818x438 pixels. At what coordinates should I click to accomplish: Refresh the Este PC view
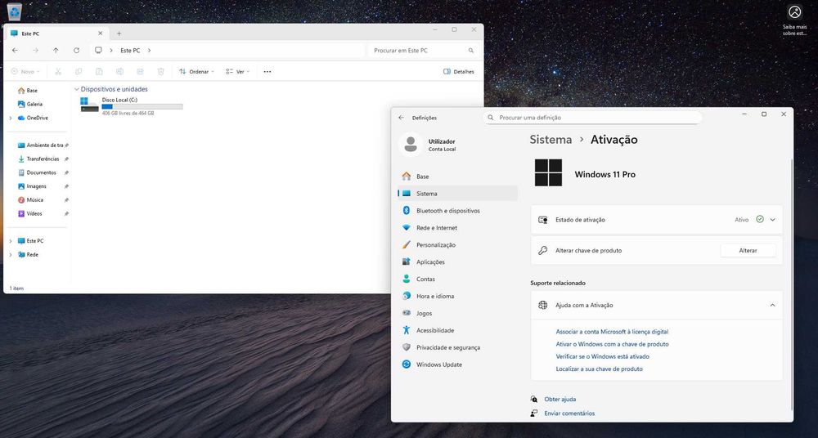[x=76, y=51]
